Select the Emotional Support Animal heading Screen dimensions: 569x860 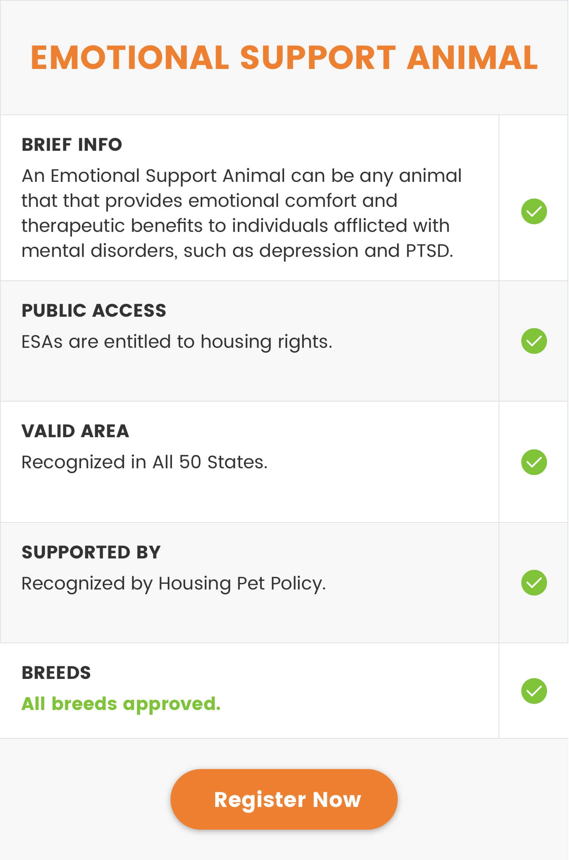point(284,58)
